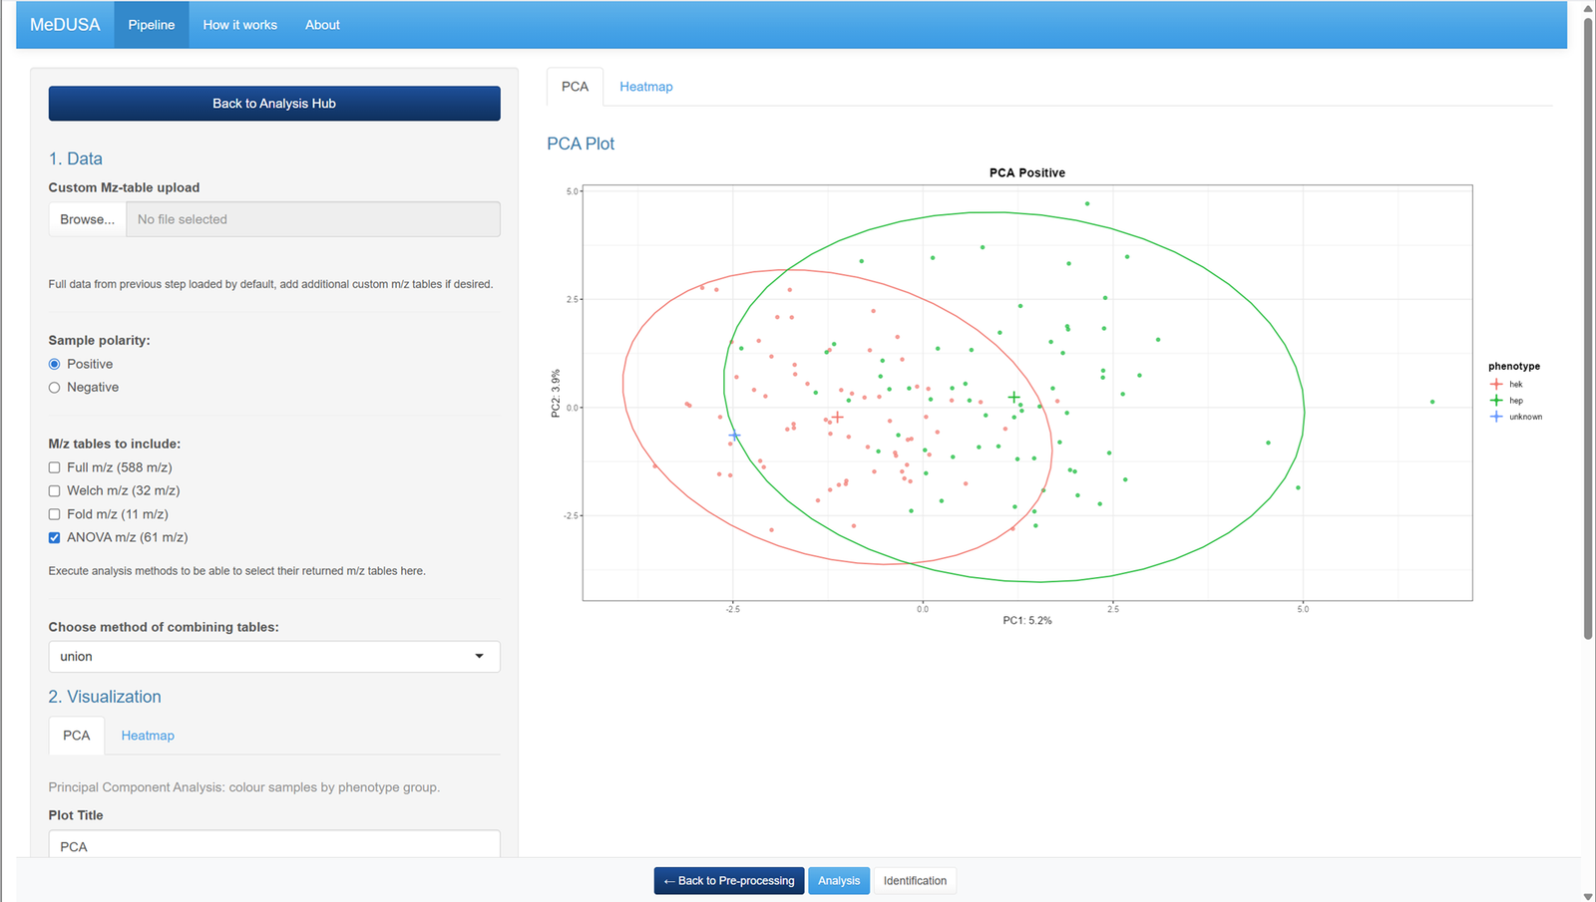Click the PCA Plot heading

click(581, 144)
